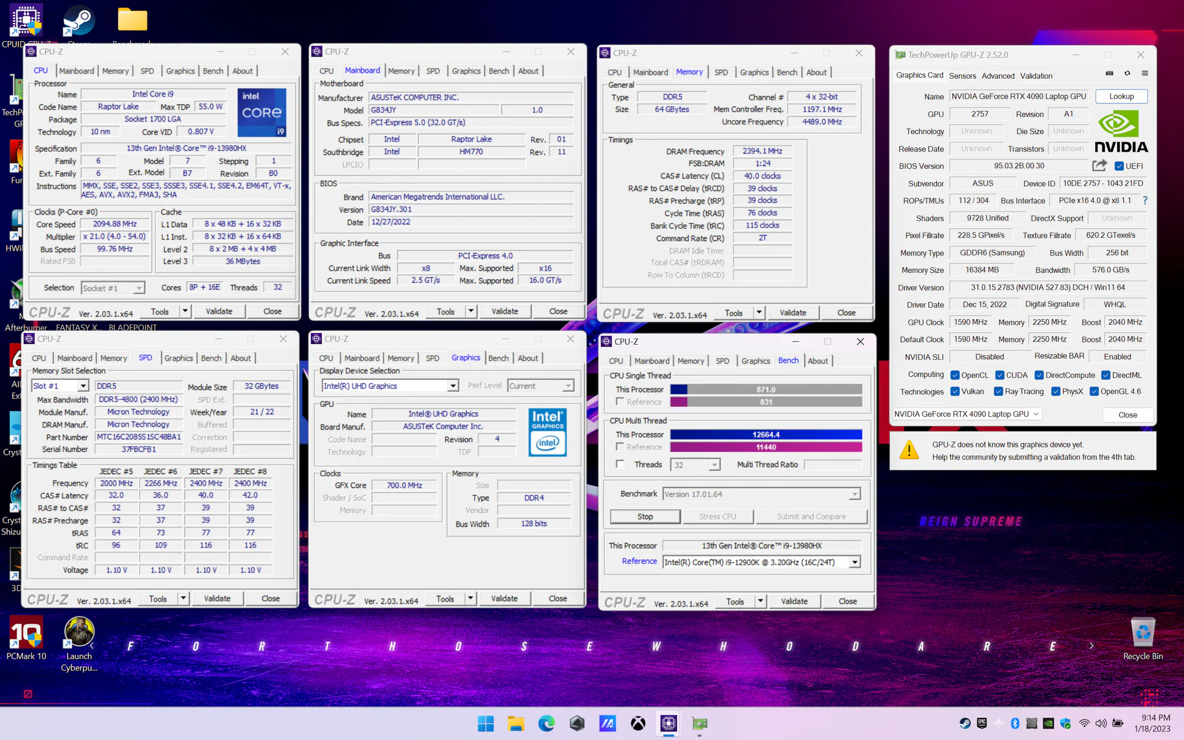The width and height of the screenshot is (1184, 740).
Task: Switch to the Sensors tab in GPU-Z
Action: 963,76
